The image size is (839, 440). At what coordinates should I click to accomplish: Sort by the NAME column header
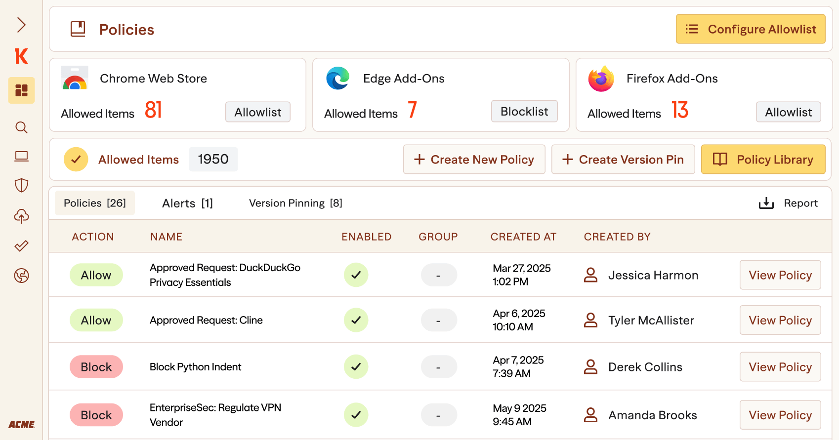167,237
